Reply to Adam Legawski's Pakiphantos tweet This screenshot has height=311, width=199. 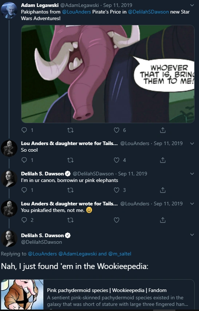24,130
